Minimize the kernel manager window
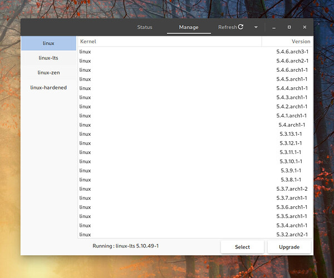Screen dimensions: 334x278 pyautogui.click(x=274, y=27)
